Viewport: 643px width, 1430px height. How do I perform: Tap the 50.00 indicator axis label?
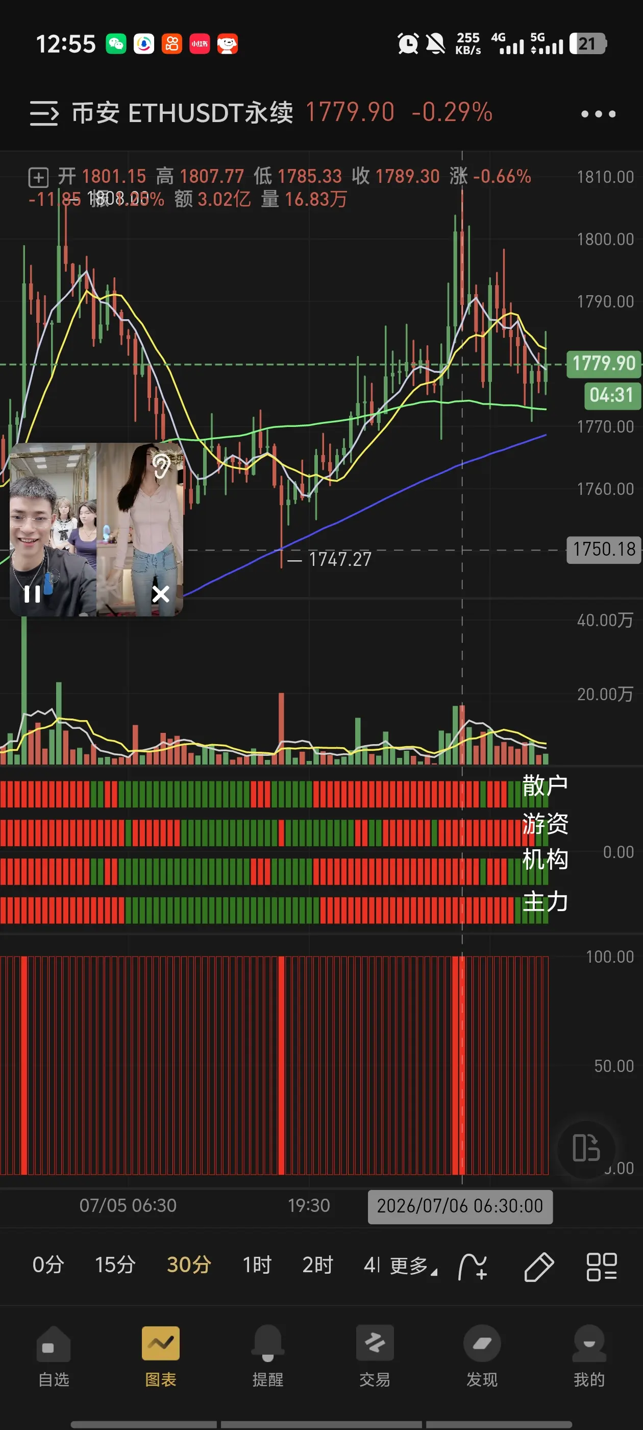[613, 1066]
